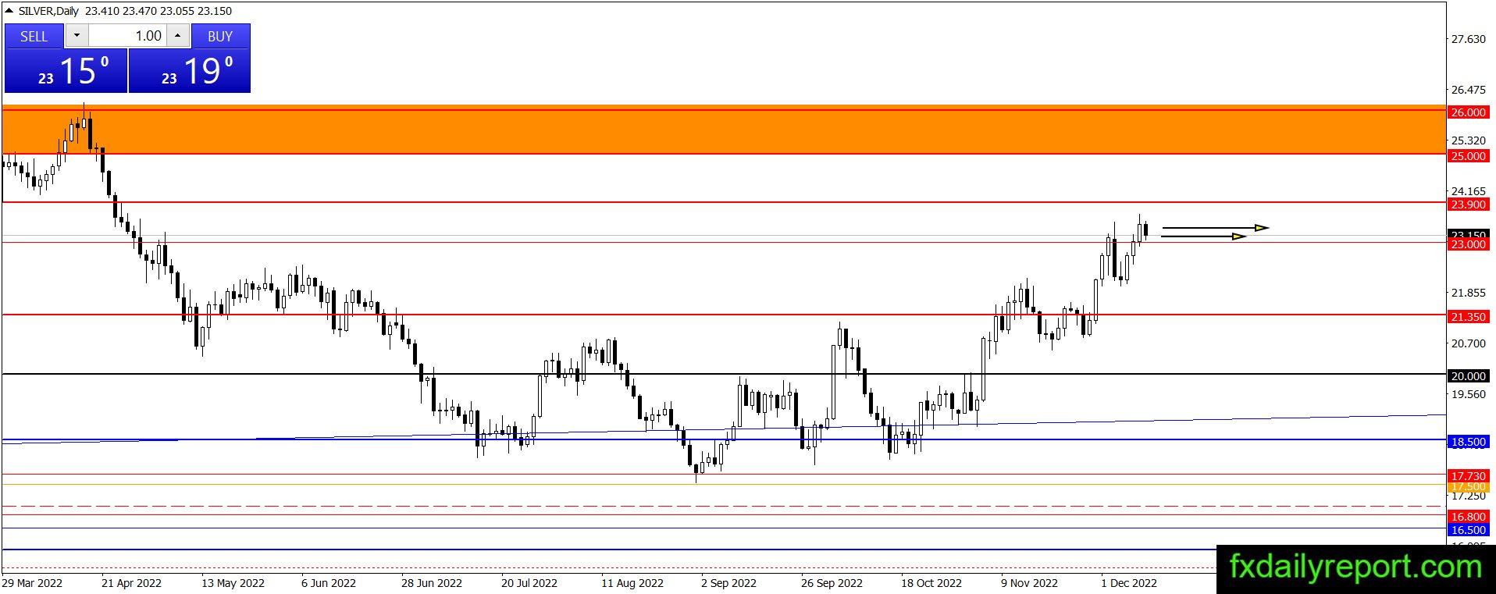Select the orange resistance zone rectangle
Viewport: 1496px width, 594px height.
click(724, 130)
